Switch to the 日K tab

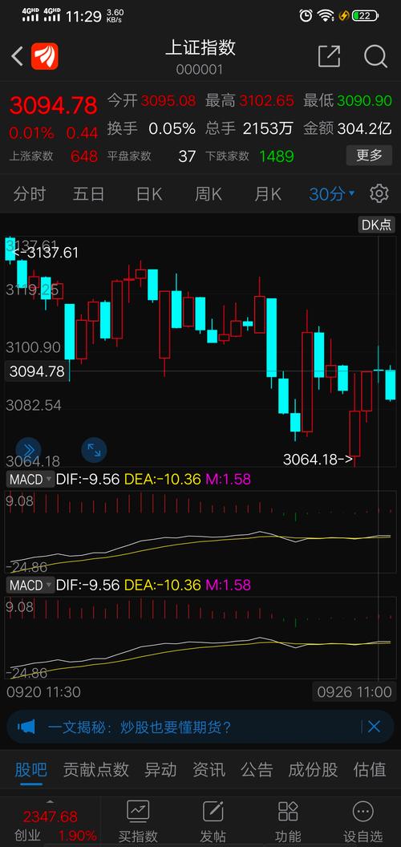coord(149,193)
